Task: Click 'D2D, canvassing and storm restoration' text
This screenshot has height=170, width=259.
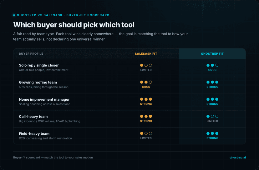Action: point(45,138)
